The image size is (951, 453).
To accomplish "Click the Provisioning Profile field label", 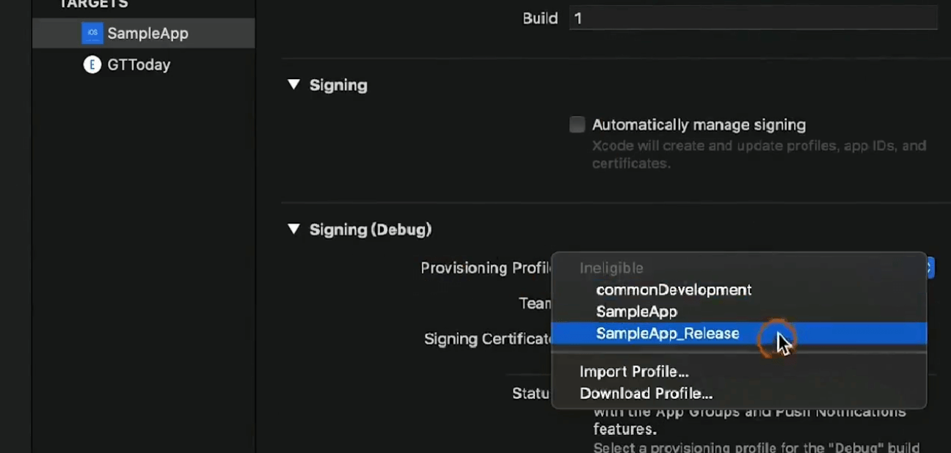I will [485, 268].
